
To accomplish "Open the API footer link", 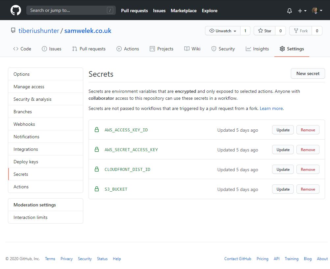I will click(277, 259).
